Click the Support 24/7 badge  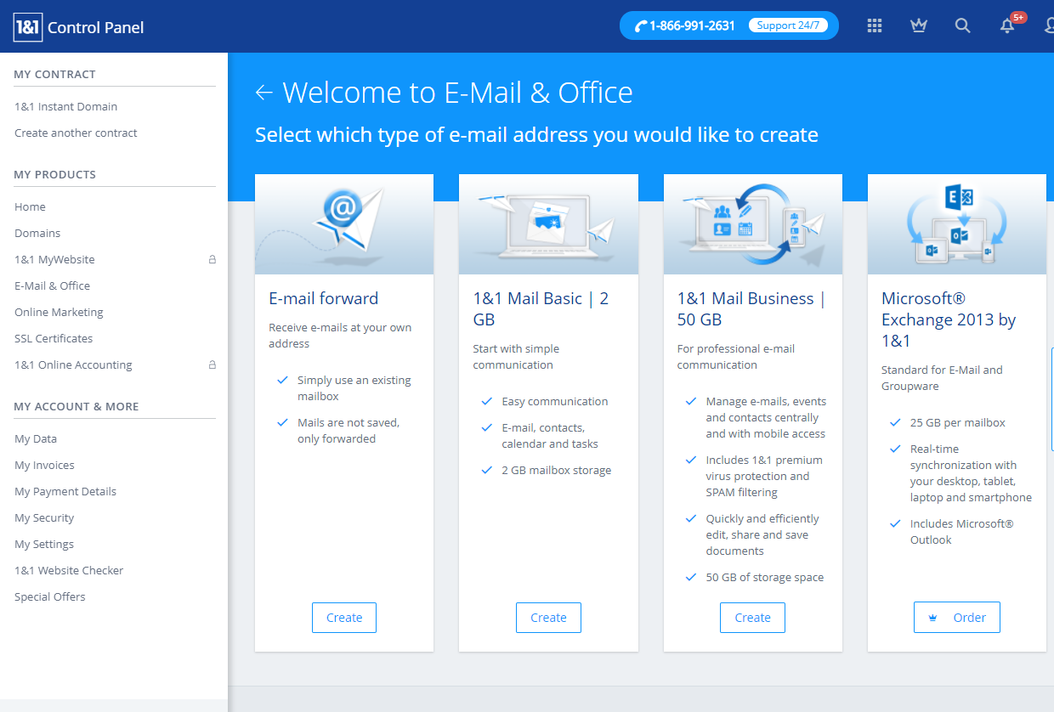click(x=788, y=25)
